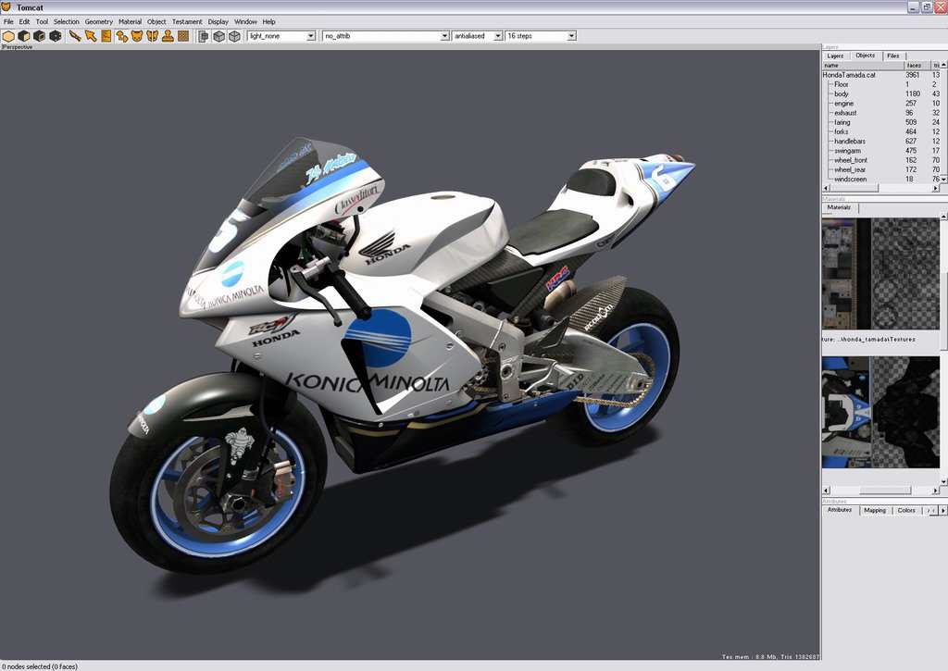Open the Testament menu
Viewport: 948px width, 671px height.
click(x=187, y=22)
